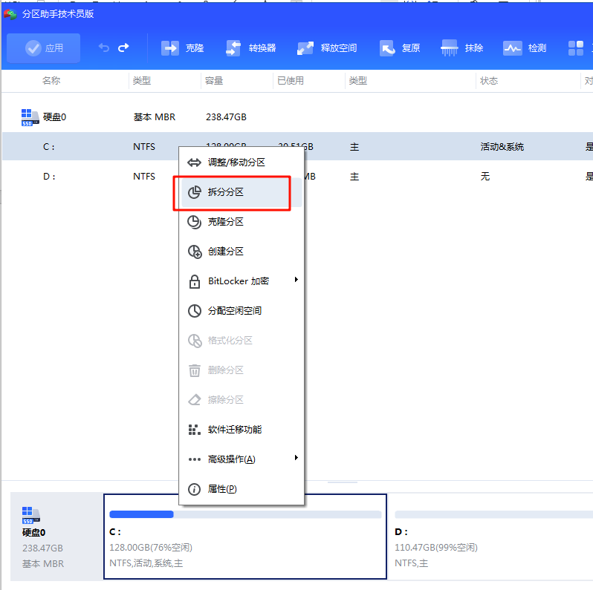Viewport: 593px width, 590px height.
Task: Select the D: partition row
Action: [x=89, y=177]
